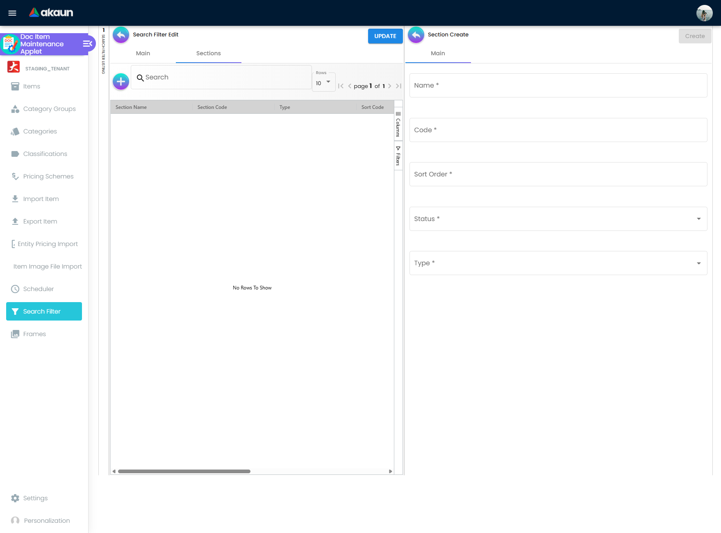Viewport: 721px width, 533px height.
Task: Open Pricing Schemes in sidebar
Action: click(x=48, y=176)
